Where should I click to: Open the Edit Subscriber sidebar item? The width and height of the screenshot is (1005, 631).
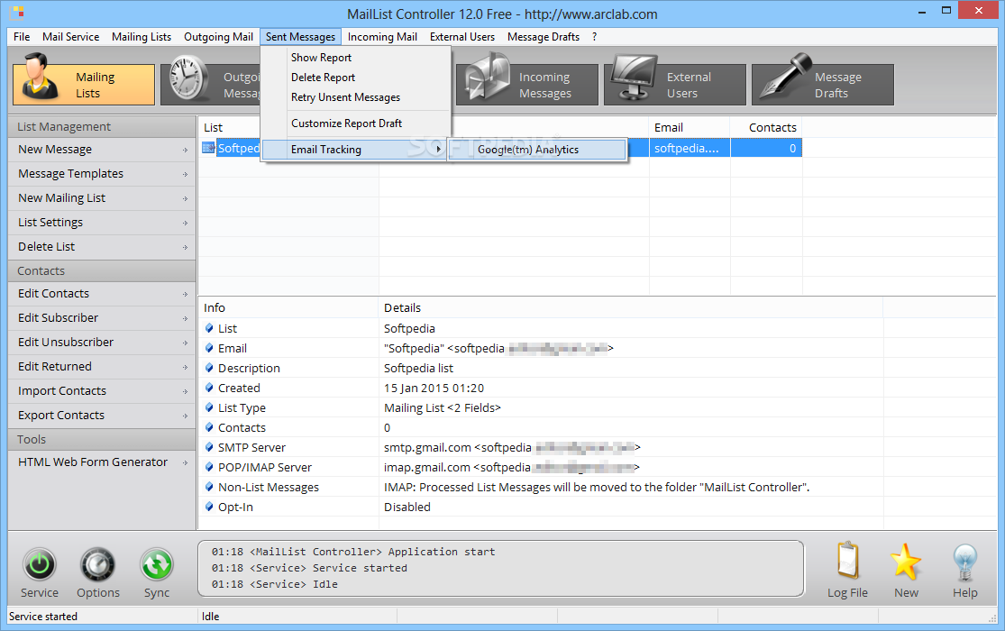102,318
